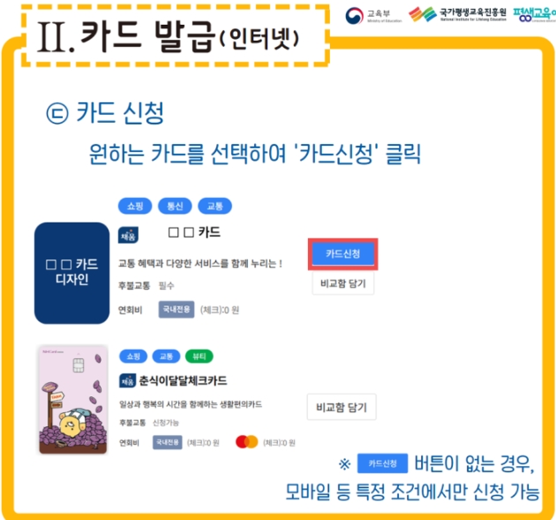Select the 쇼핑 tag on the first card
This screenshot has height=520, width=556.
point(135,206)
